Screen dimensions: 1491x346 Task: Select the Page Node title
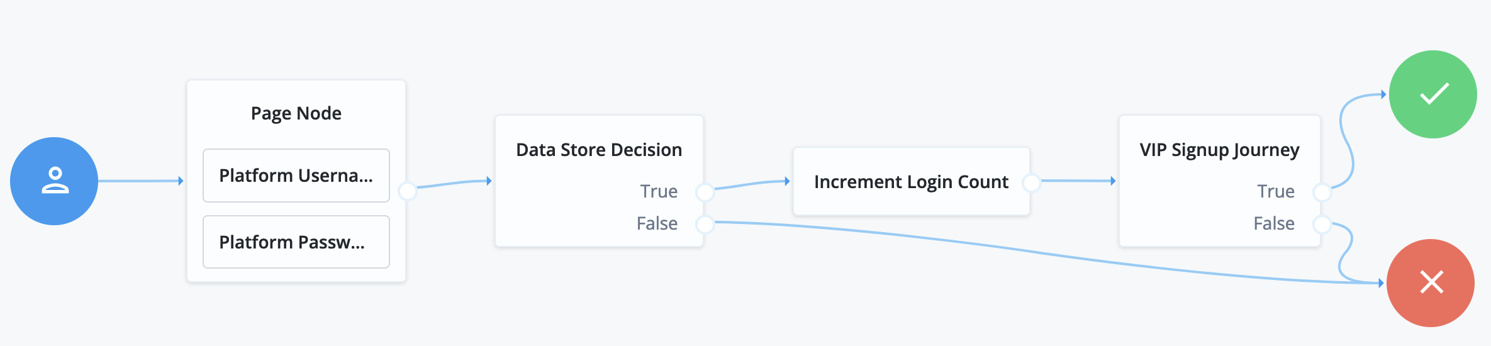(x=296, y=113)
